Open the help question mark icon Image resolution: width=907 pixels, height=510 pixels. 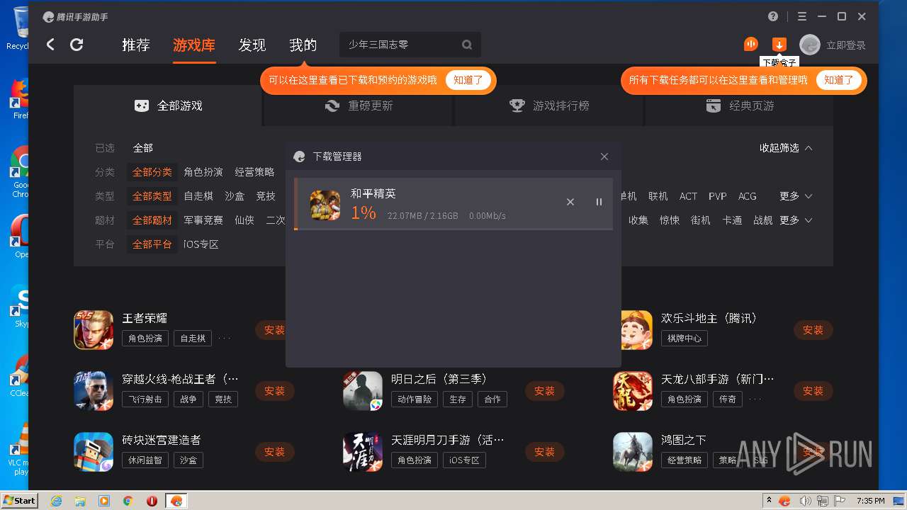point(773,16)
